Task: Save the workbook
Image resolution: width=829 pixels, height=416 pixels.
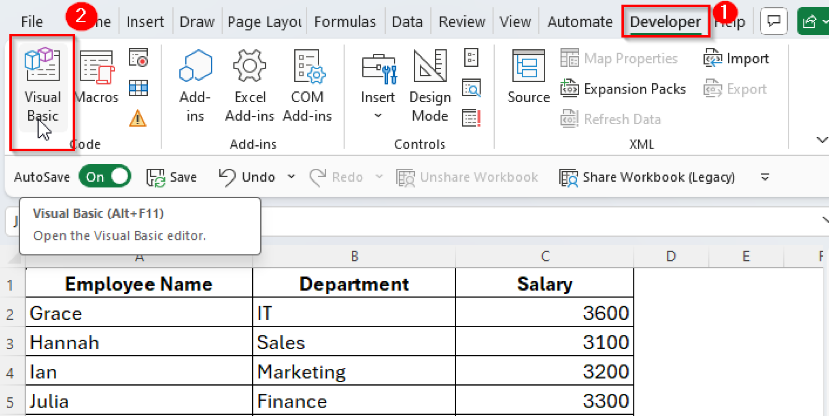Action: (172, 177)
